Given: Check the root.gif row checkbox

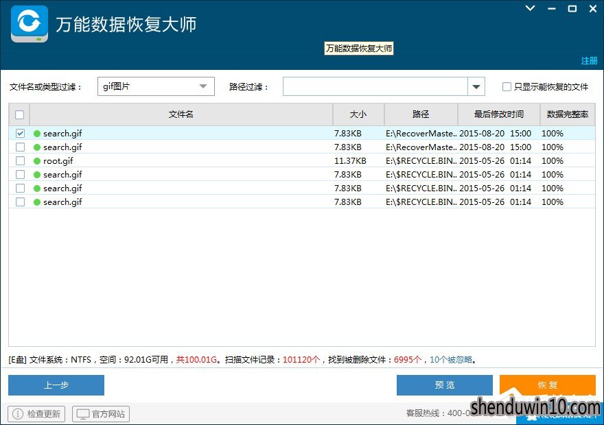Looking at the screenshot, I should [20, 161].
